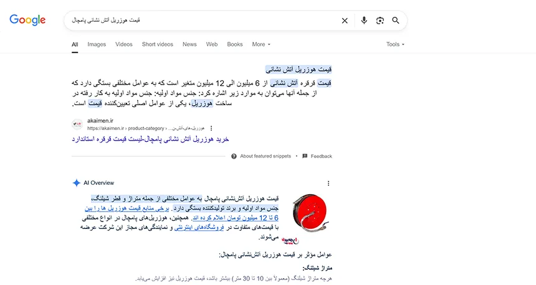Start voice search with microphone icon
Screen dimensions: 536x285
click(364, 21)
